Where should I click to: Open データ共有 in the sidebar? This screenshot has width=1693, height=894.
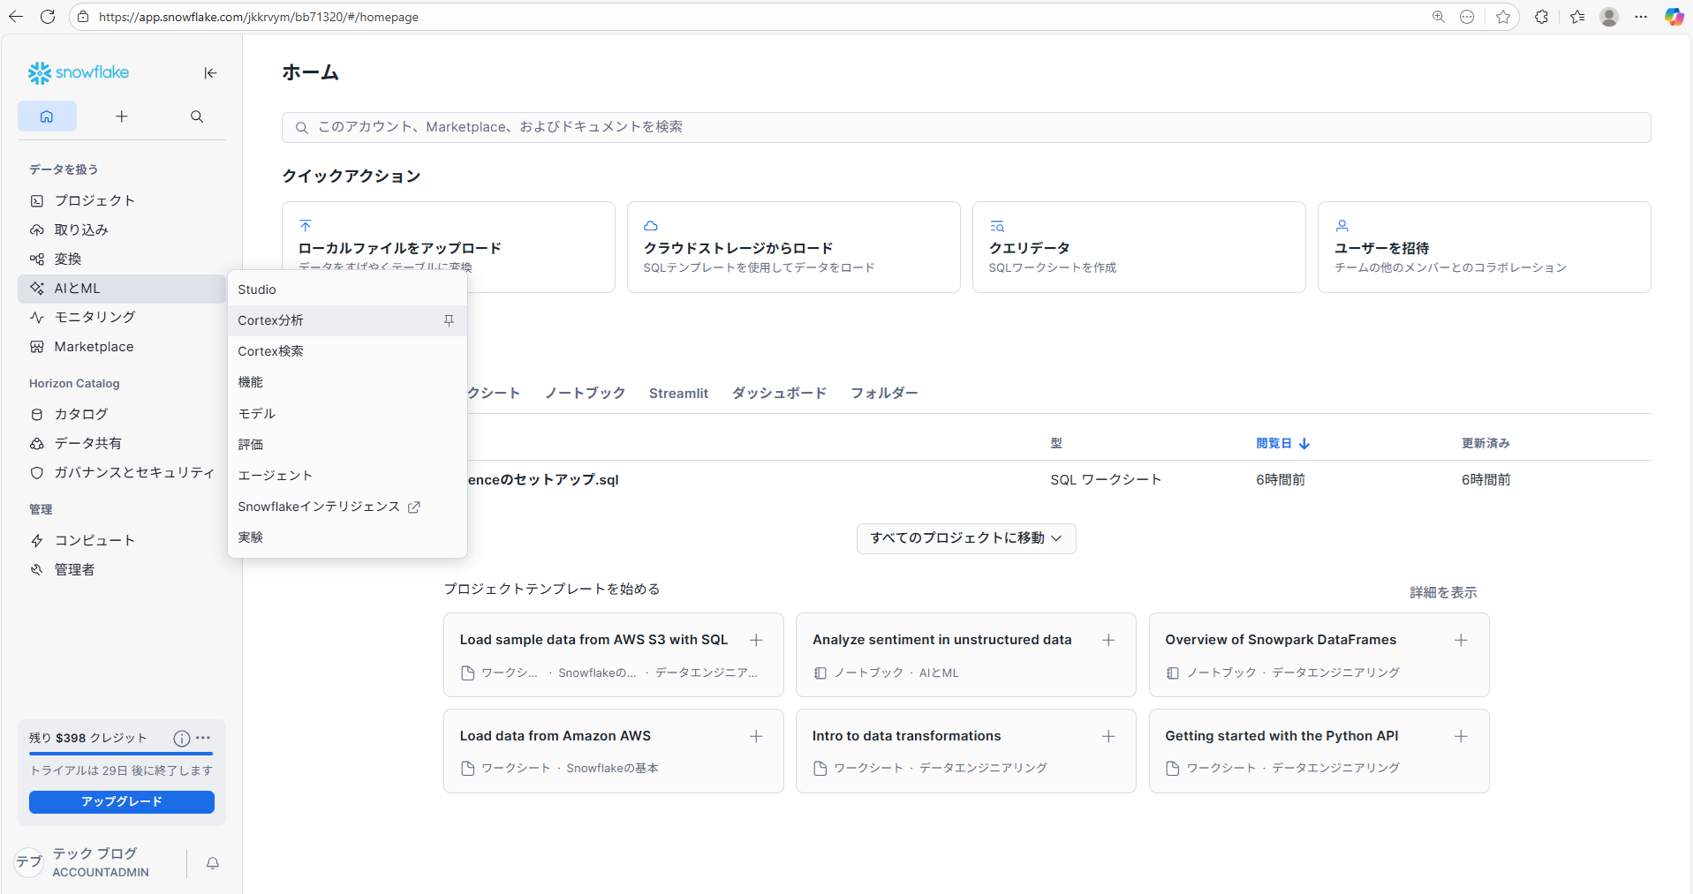click(x=122, y=443)
